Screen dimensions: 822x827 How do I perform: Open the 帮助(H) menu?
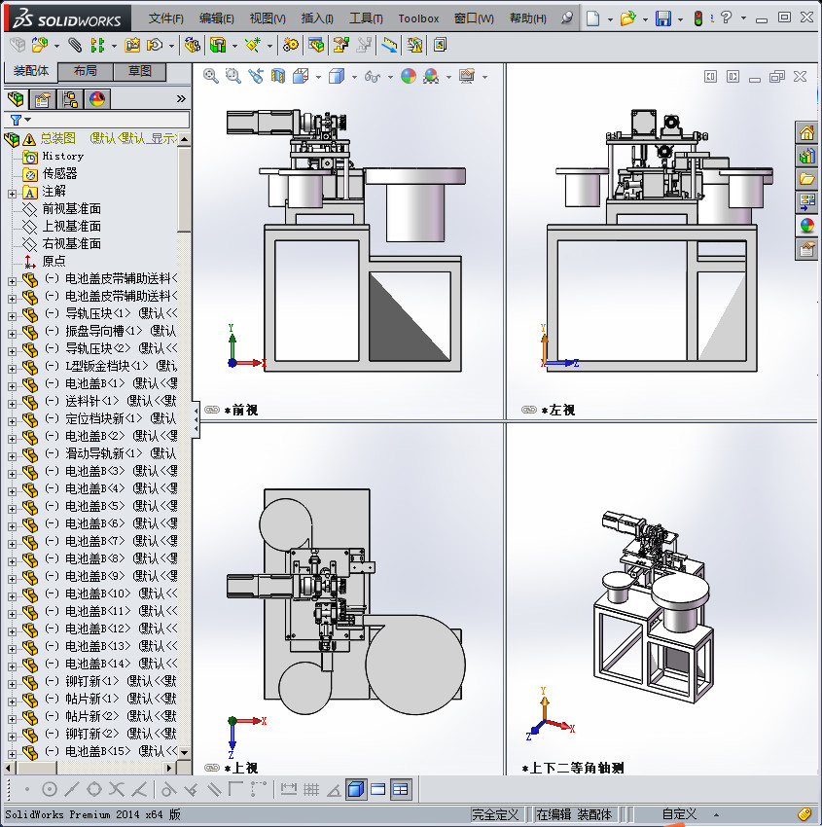click(x=527, y=18)
